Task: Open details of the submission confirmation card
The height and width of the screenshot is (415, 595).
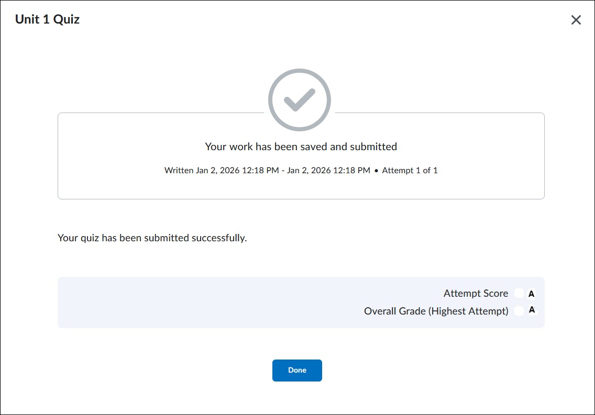Action: pyautogui.click(x=301, y=155)
